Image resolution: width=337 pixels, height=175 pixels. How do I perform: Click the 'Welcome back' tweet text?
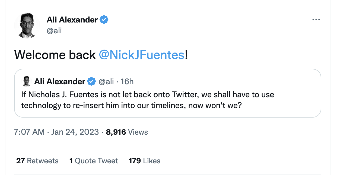54,55
